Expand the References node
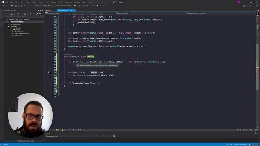Screen dimensions: 260x146 tap(9, 24)
